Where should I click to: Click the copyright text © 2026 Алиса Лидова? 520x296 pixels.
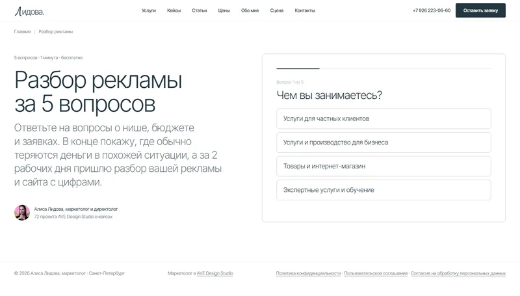[x=70, y=273]
